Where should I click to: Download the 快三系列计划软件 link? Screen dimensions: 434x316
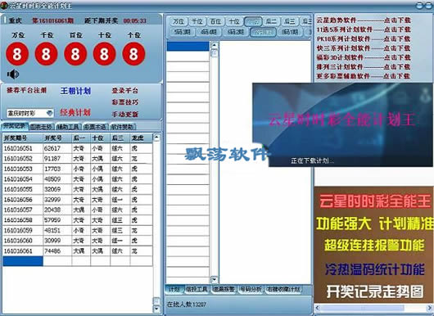364,48
